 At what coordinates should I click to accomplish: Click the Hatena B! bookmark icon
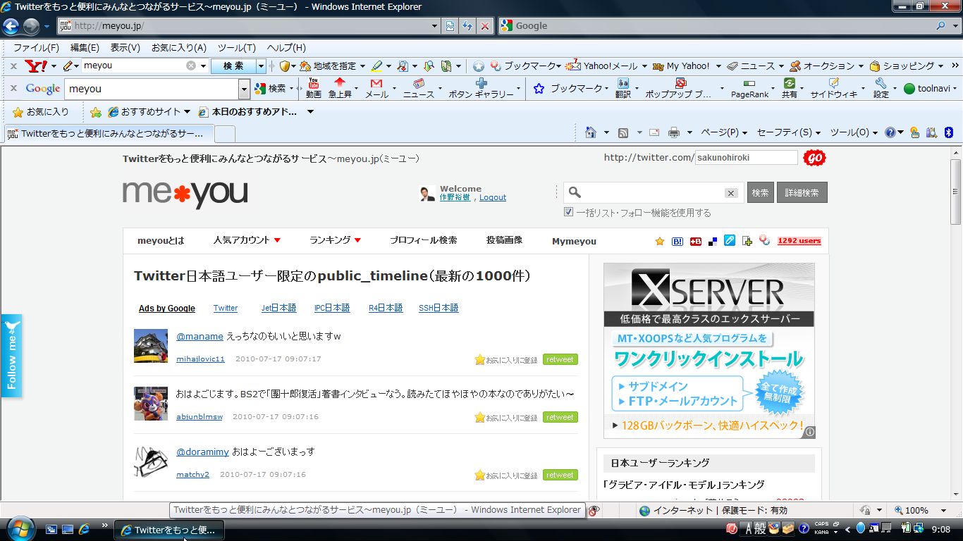point(677,241)
